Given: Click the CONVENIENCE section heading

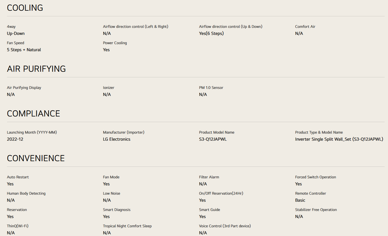Looking at the screenshot, I should (36, 158).
